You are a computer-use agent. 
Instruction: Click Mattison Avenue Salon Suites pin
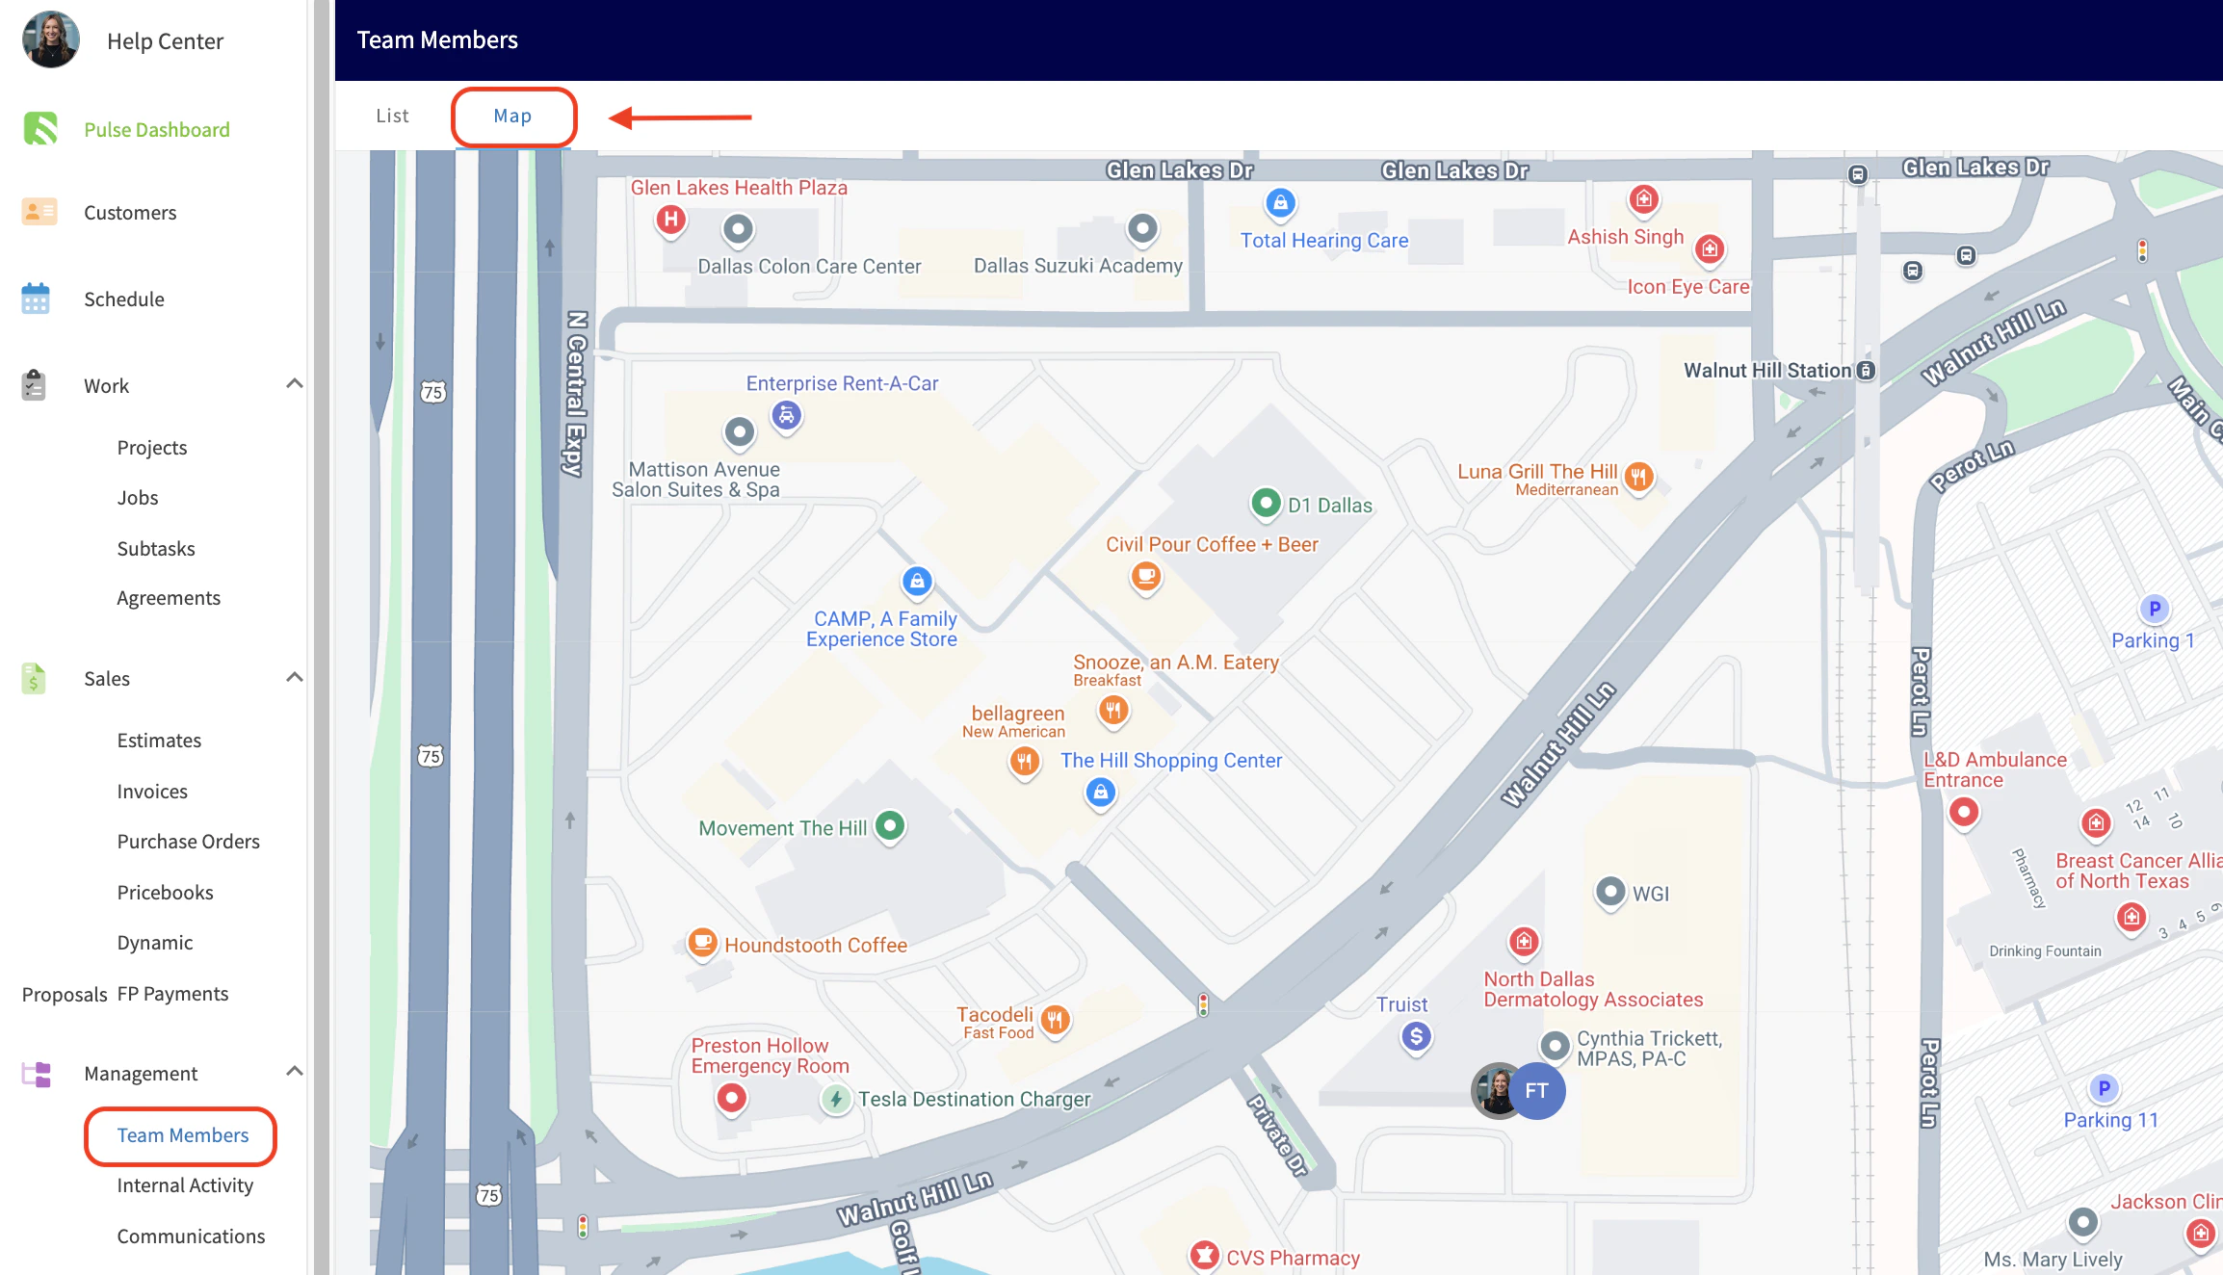click(x=739, y=434)
